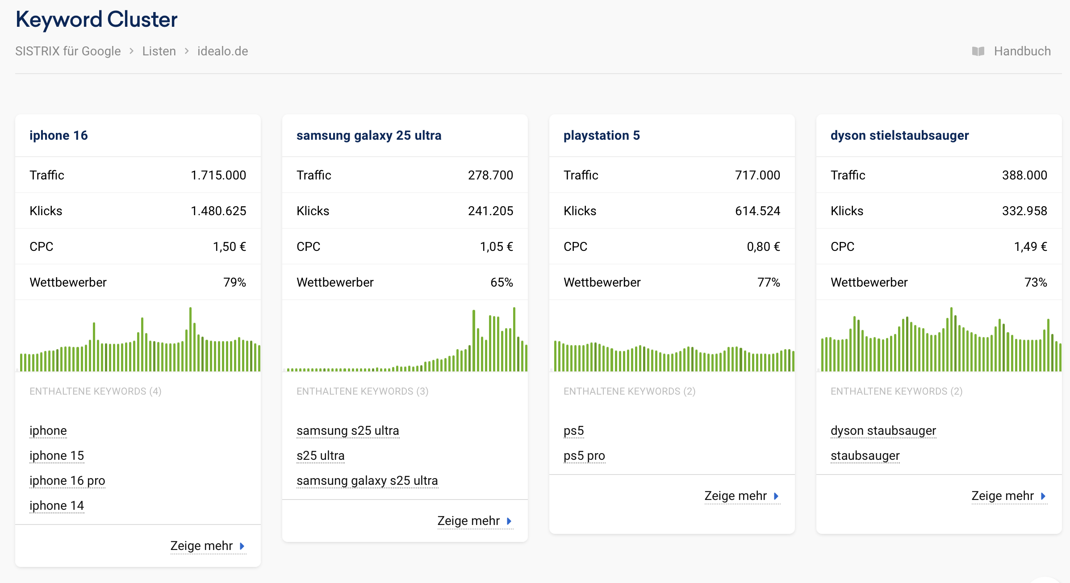This screenshot has width=1070, height=583.
Task: Click Klicks value 241.205
Action: pos(491,211)
